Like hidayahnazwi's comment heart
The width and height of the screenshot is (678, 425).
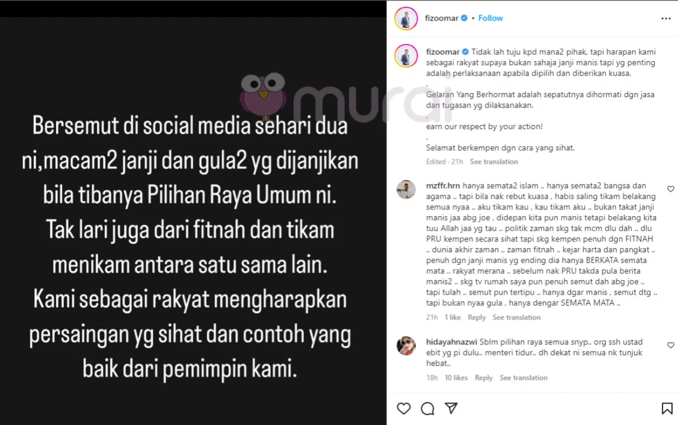(x=671, y=345)
